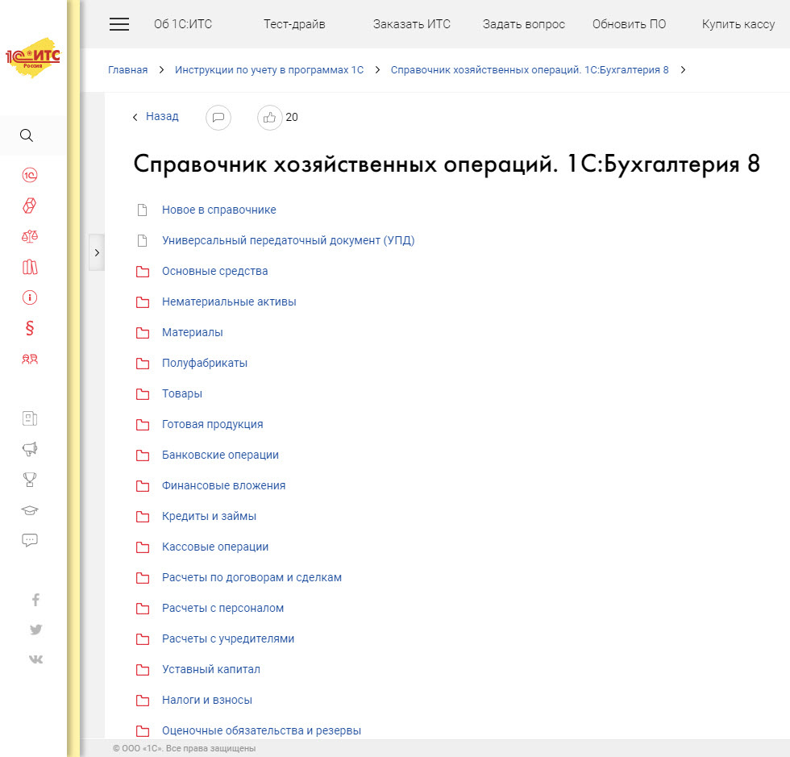Open Оценочные обязательства и резервы link
The height and width of the screenshot is (757, 790).
point(261,730)
